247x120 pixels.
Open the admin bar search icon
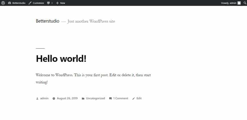click(x=245, y=3)
